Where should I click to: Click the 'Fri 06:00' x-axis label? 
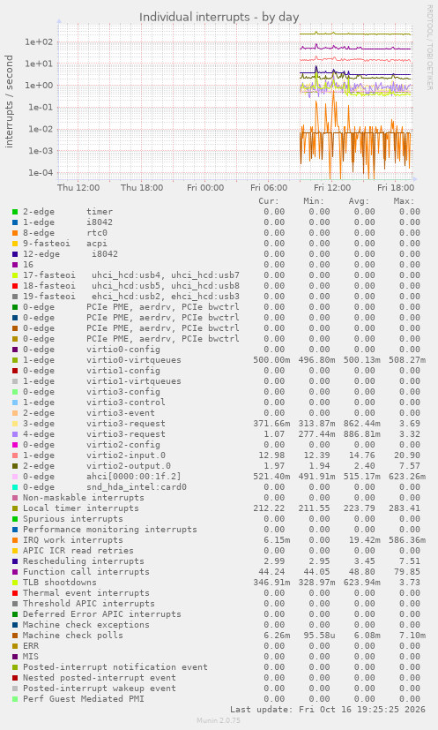point(269,188)
